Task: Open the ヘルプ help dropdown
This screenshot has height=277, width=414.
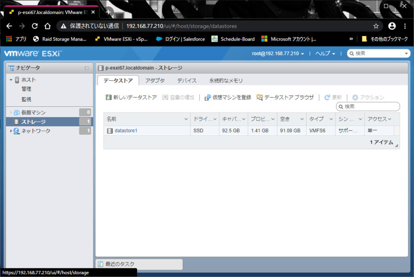Action: tap(325, 54)
